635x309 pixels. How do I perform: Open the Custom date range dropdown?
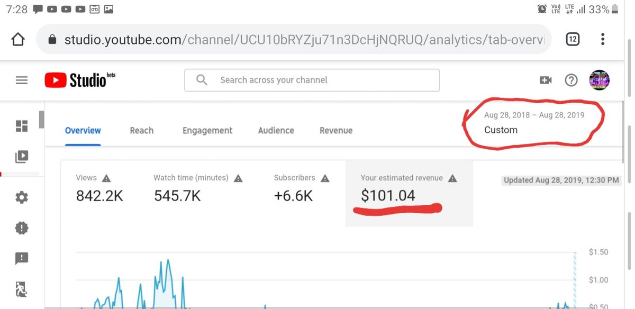pyautogui.click(x=534, y=123)
